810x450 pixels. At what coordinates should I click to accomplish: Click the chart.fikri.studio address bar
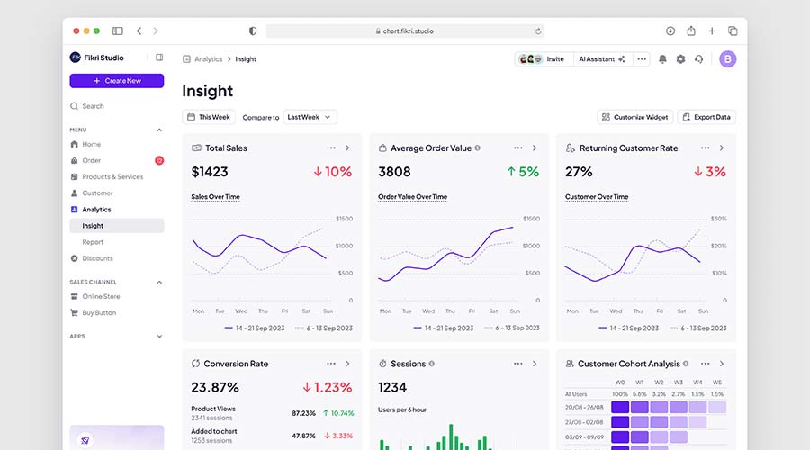tap(405, 31)
